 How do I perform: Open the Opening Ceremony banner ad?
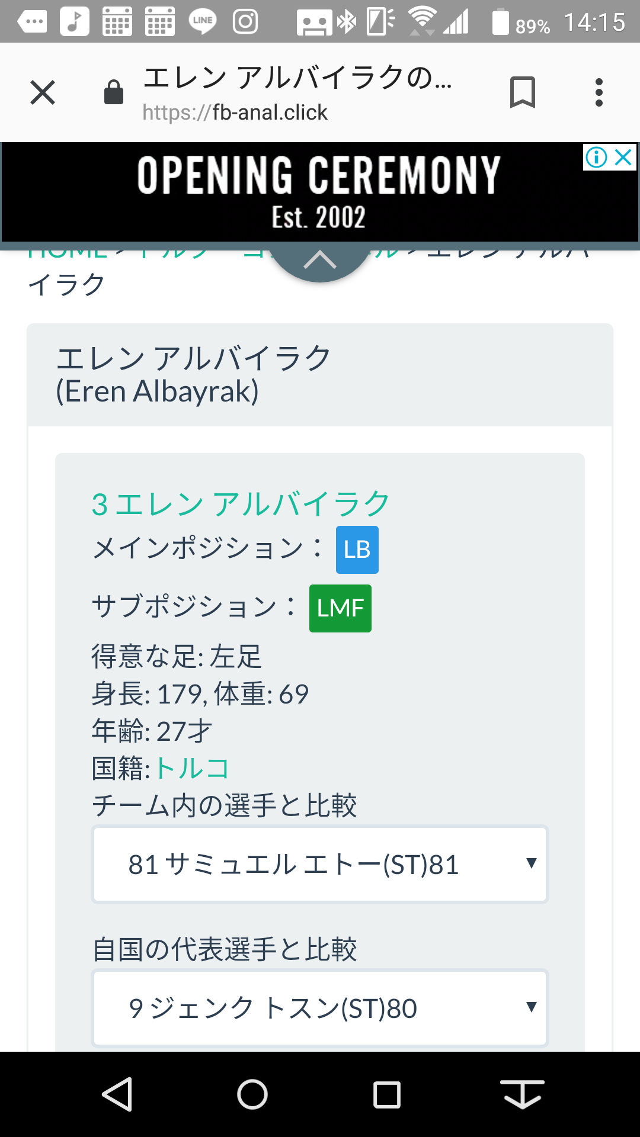[319, 192]
